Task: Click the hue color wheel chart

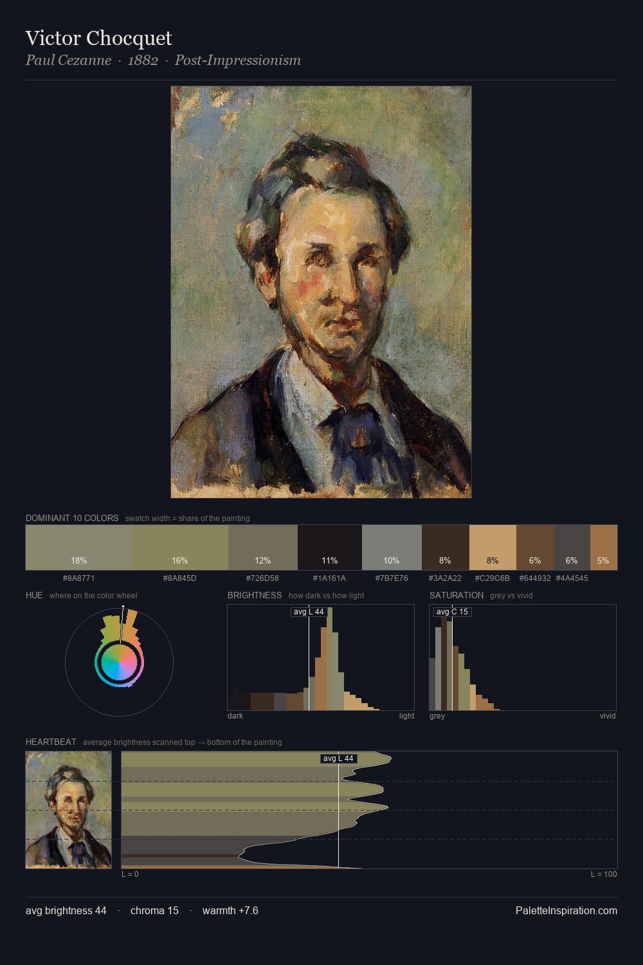Action: click(119, 661)
